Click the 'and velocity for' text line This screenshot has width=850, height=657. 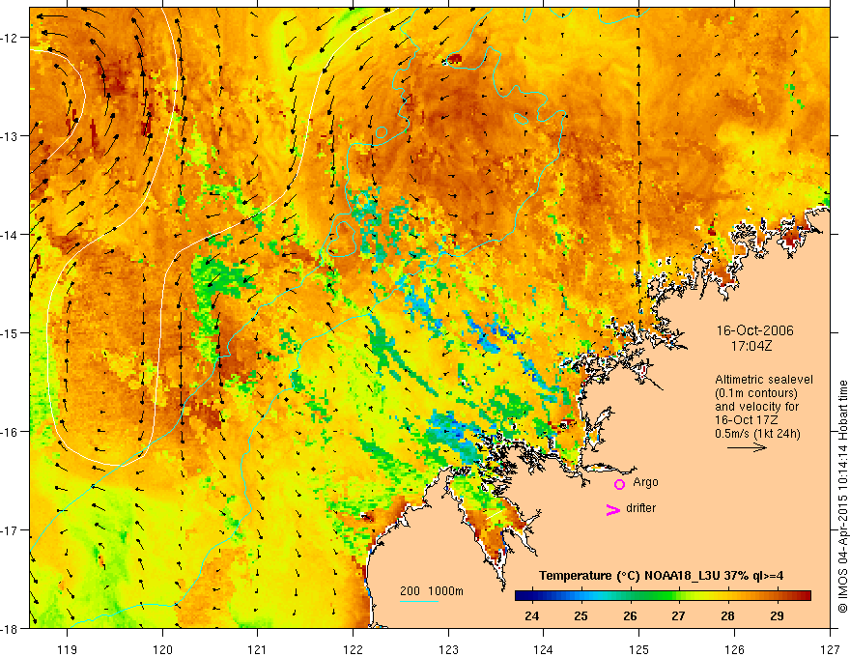coord(756,407)
